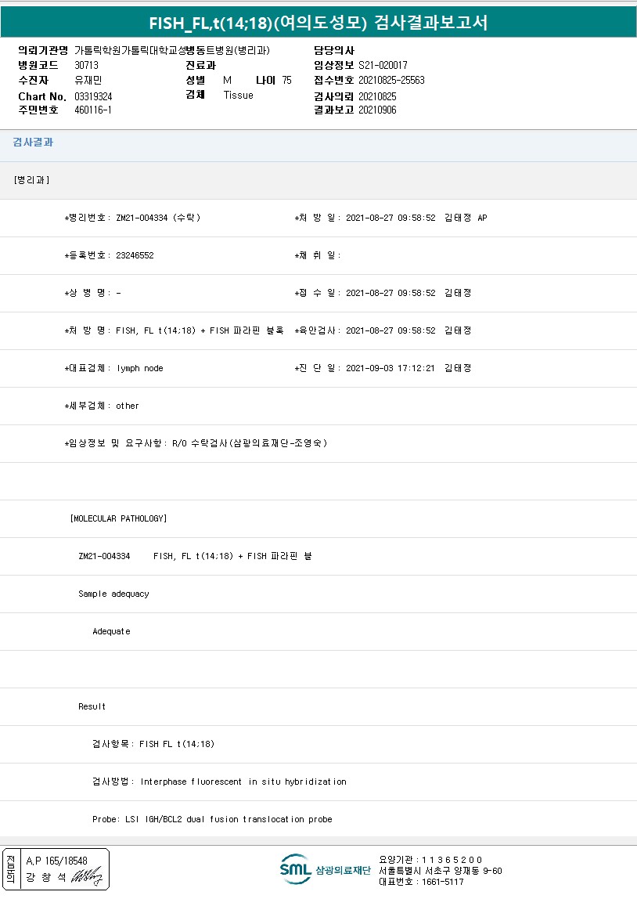Click the report title header banner

click(x=318, y=23)
